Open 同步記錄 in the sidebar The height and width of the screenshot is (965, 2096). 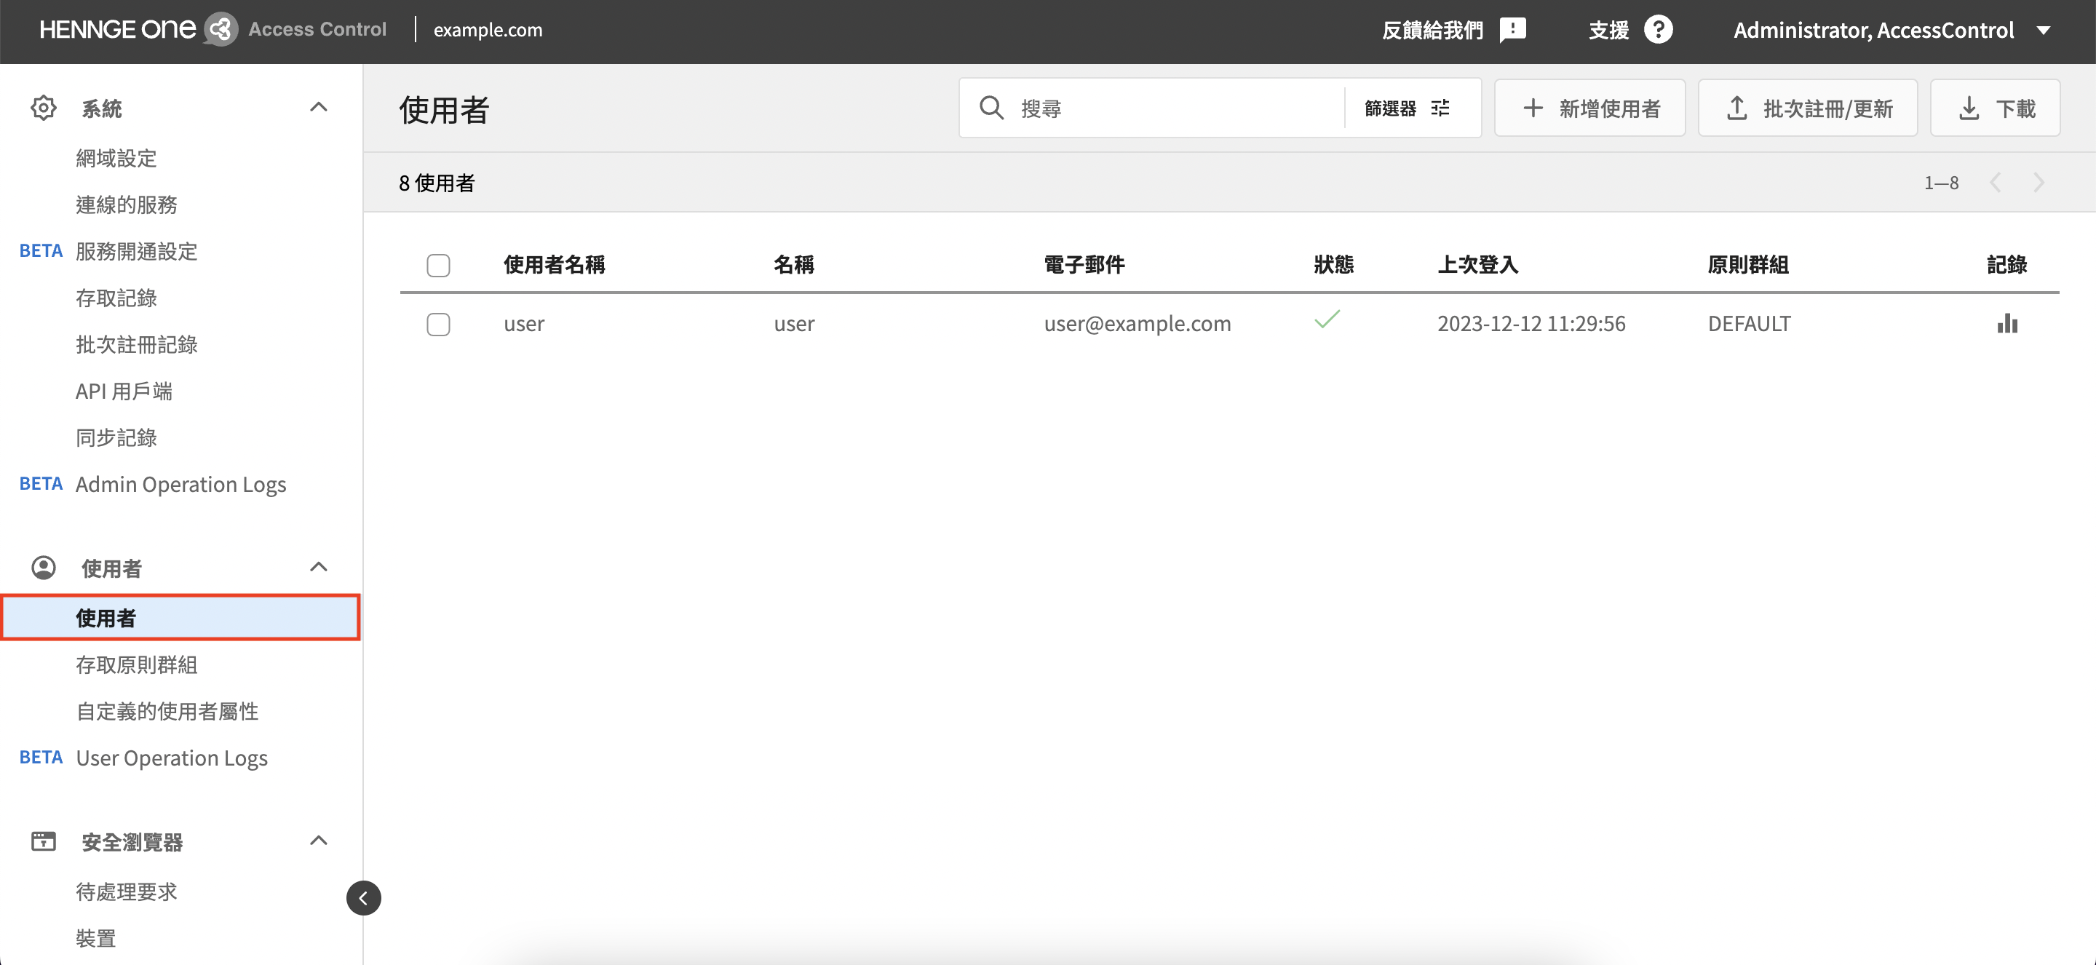116,437
